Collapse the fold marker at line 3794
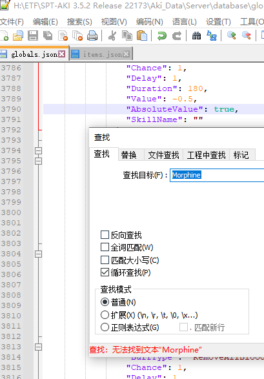 38,151
